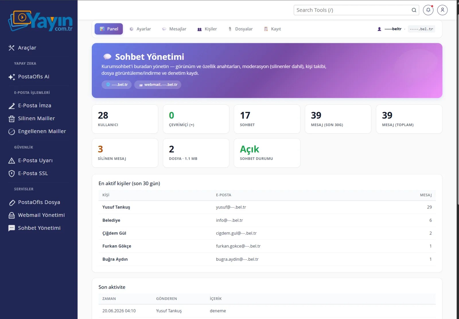Click the Engellenen Mailler blocked icon

point(11,132)
